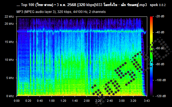Click the '0 kHz' frequency axis label

point(10,96)
